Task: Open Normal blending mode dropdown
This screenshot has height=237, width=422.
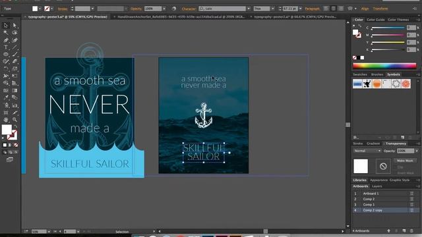Action: pos(367,151)
